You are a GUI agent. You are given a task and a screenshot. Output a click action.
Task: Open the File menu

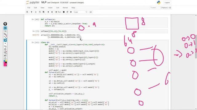tap(29, 8)
